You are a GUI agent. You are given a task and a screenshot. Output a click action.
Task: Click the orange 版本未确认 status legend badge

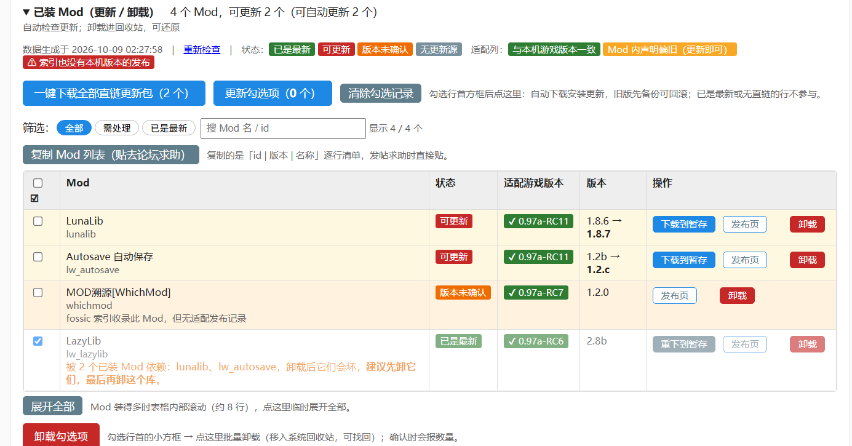385,50
